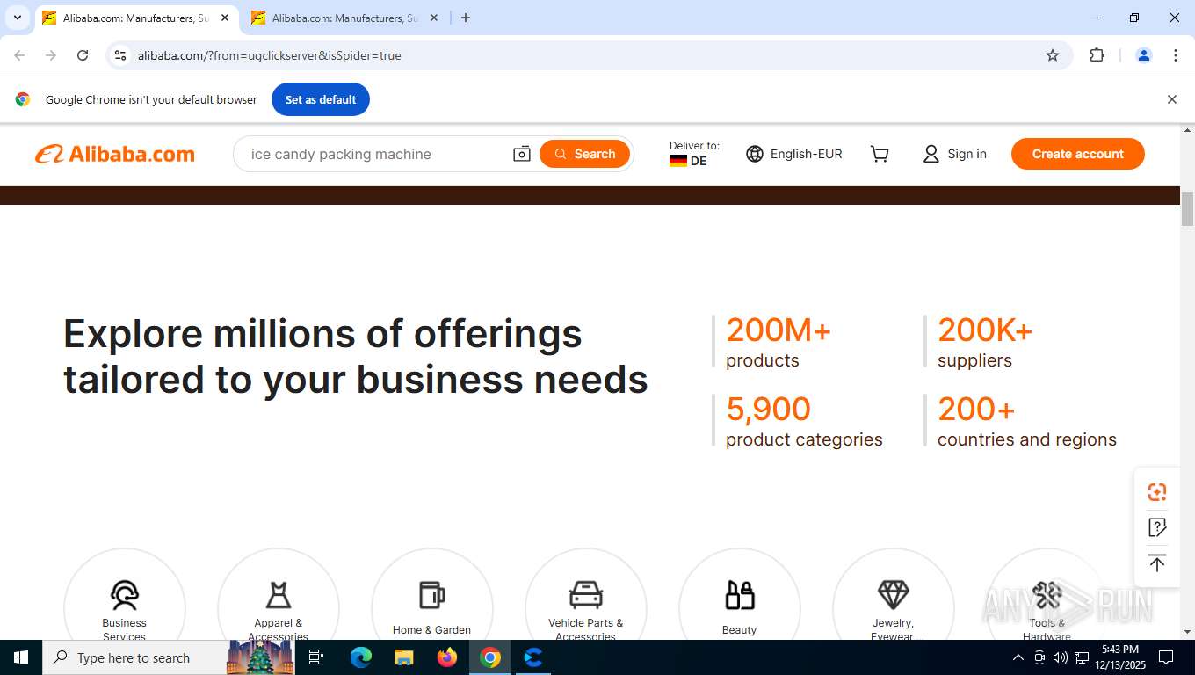This screenshot has height=675, width=1195.
Task: Open the Chrome profile avatar
Action: (1144, 55)
